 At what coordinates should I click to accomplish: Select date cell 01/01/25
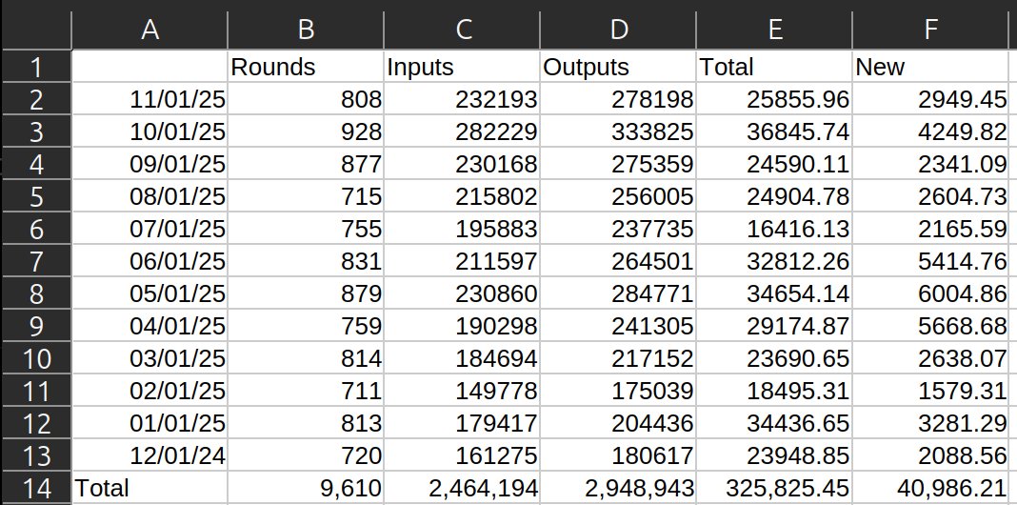150,423
